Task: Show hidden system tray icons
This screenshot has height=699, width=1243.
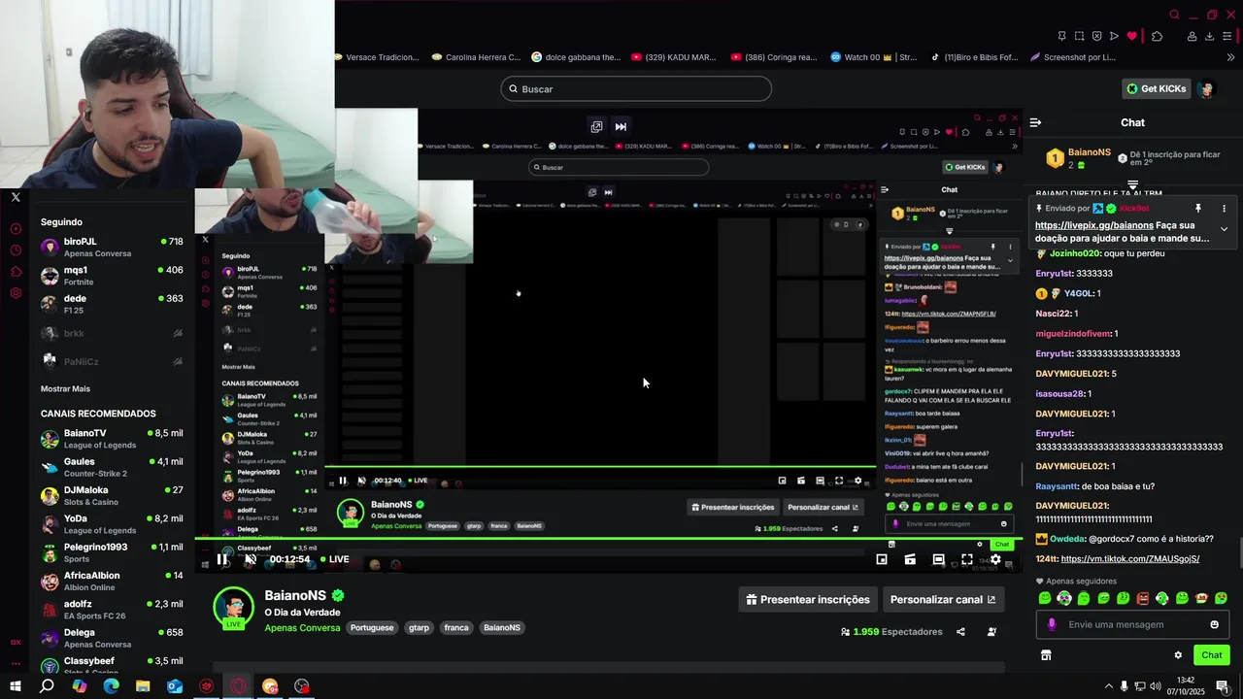Action: tap(1109, 686)
